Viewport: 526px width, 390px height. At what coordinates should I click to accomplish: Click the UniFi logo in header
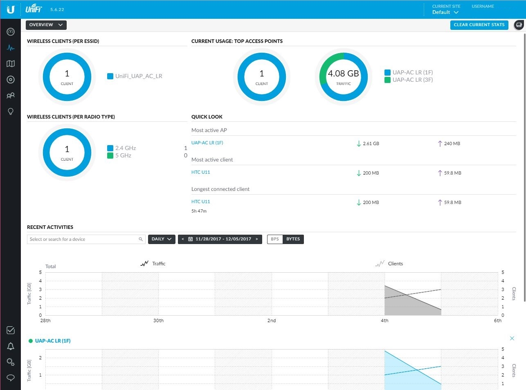[x=34, y=9]
